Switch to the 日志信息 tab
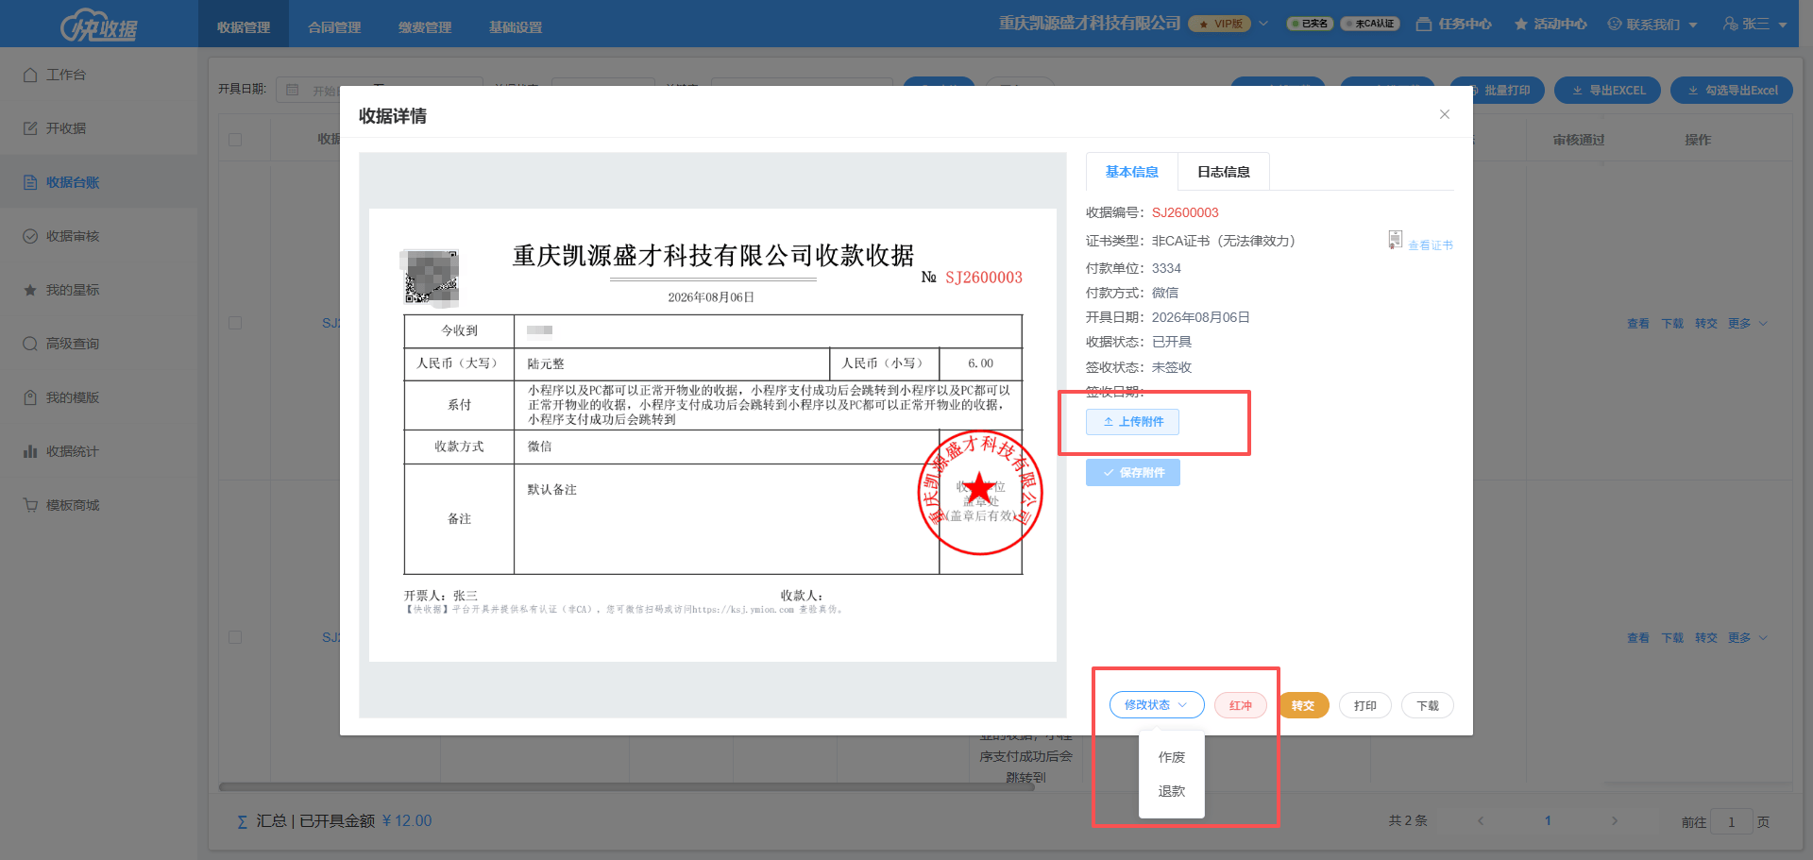Screen dimensions: 1813x860 point(1223,172)
